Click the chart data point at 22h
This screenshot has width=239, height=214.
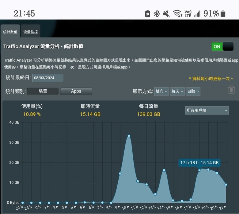tap(23, 203)
